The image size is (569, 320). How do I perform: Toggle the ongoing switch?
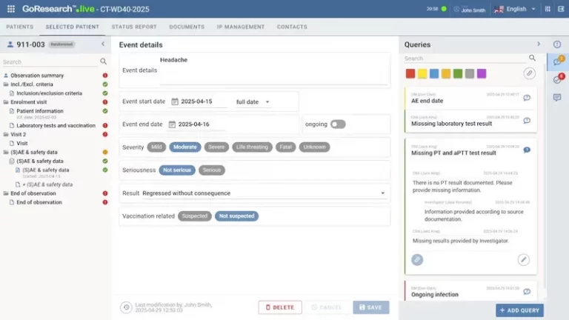tap(338, 124)
